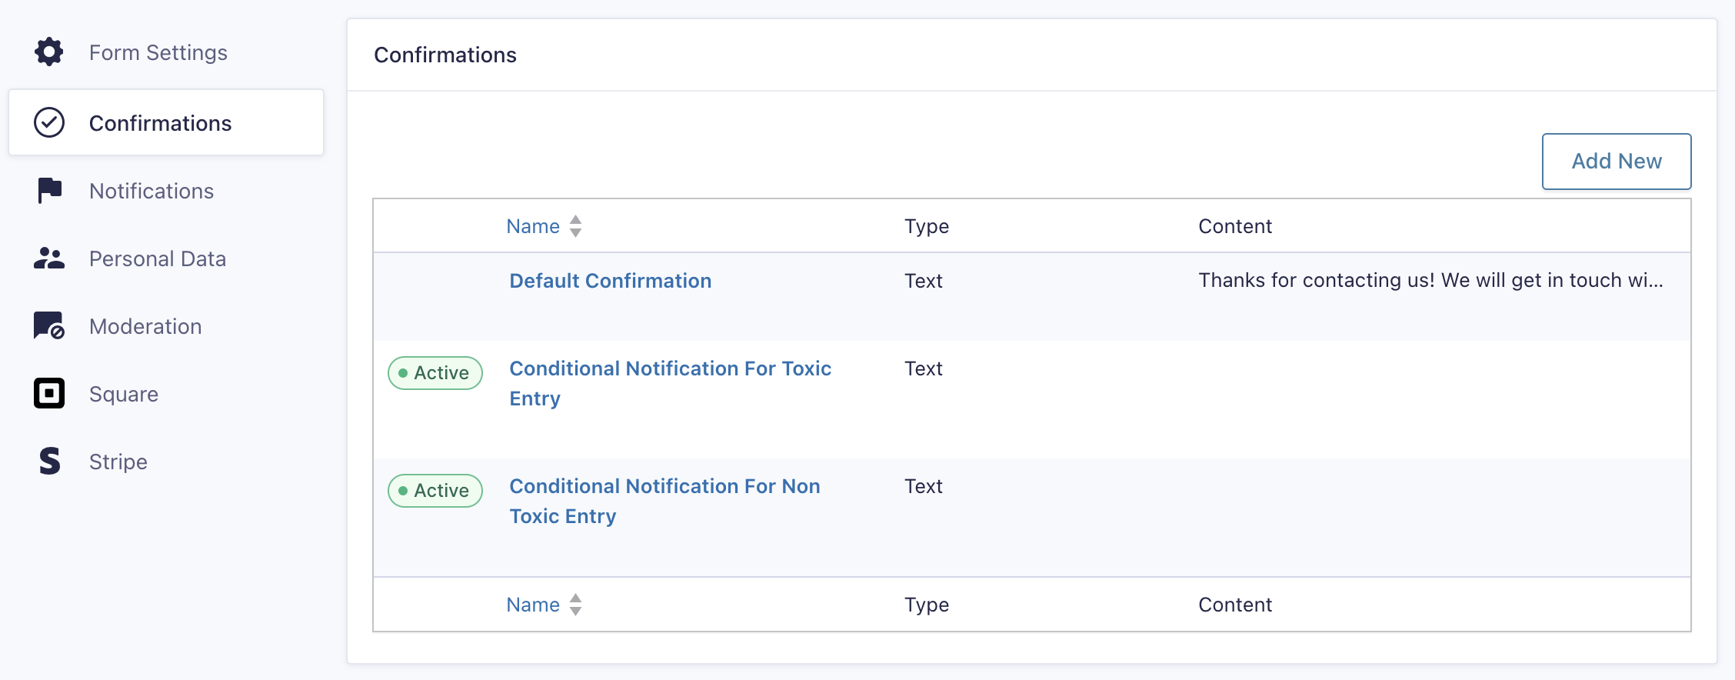
Task: Open the Form Settings section
Action: (x=158, y=52)
